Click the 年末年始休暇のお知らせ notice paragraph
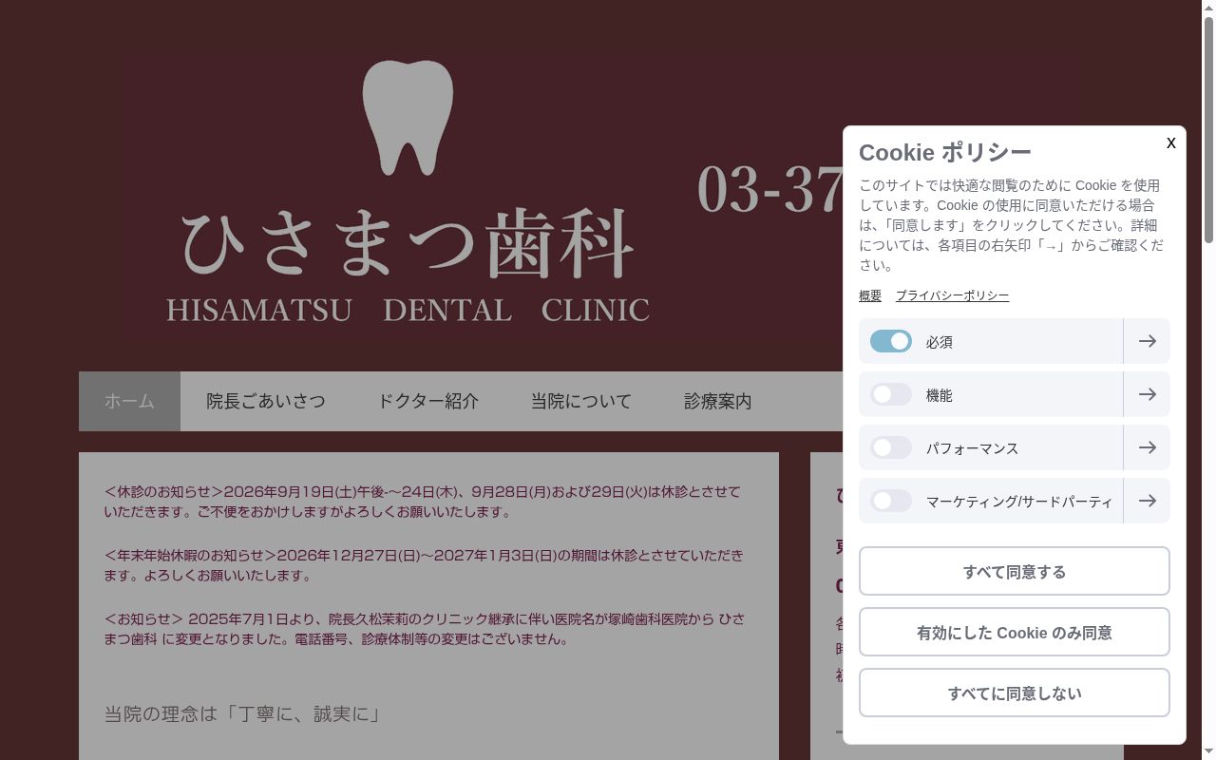 tap(424, 565)
